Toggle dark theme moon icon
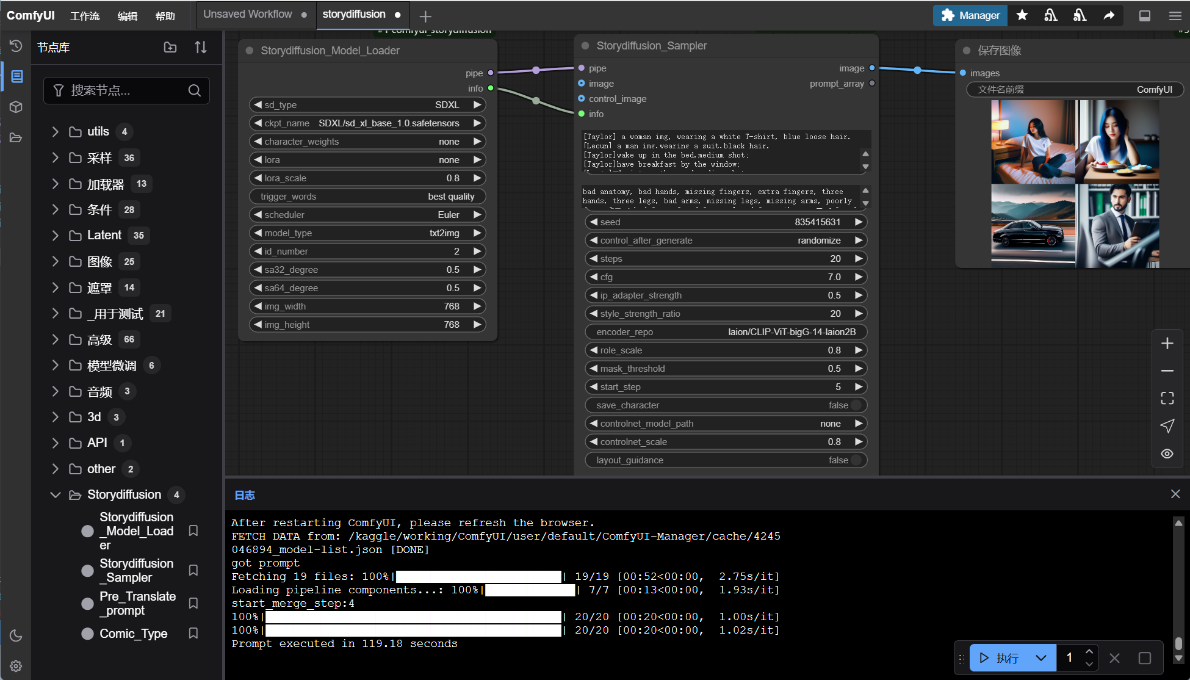 pyautogui.click(x=16, y=635)
